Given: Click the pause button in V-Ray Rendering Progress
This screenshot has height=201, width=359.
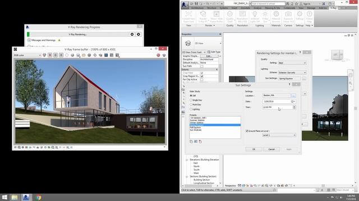Looking at the screenshot, I should coord(132,34).
